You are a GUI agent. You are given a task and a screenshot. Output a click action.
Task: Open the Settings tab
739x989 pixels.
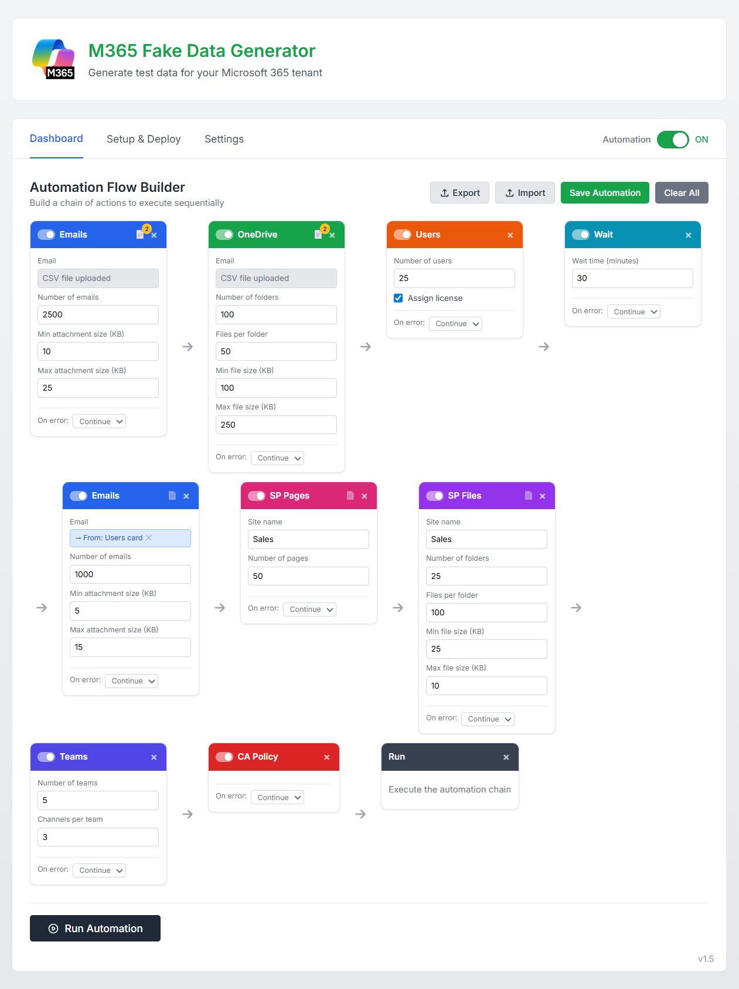(x=224, y=139)
